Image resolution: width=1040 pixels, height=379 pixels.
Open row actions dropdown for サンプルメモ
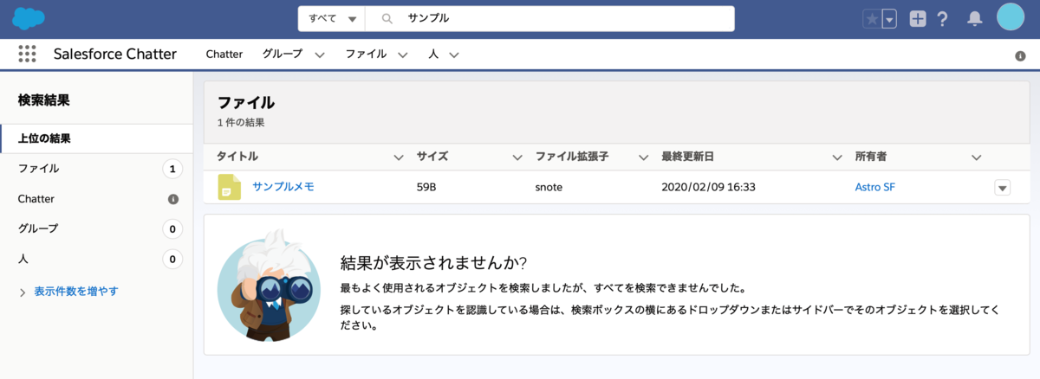click(1003, 188)
